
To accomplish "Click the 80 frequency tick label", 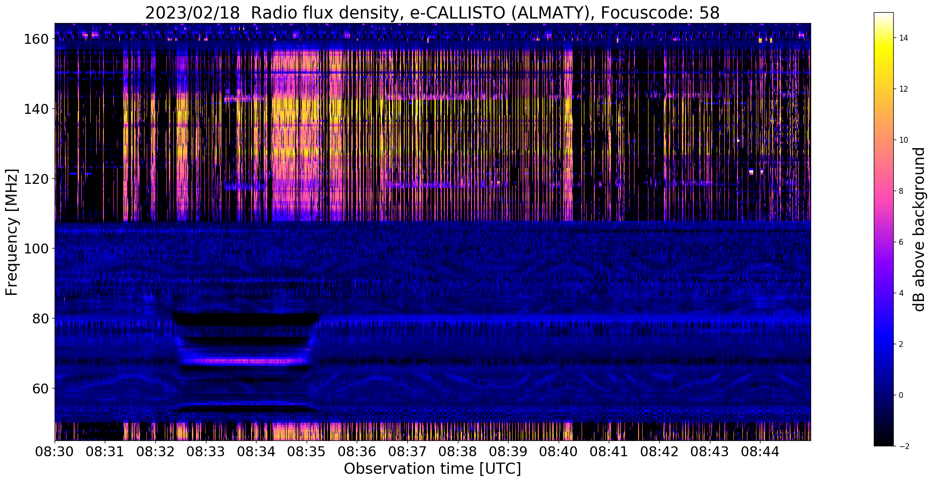I will (x=40, y=318).
